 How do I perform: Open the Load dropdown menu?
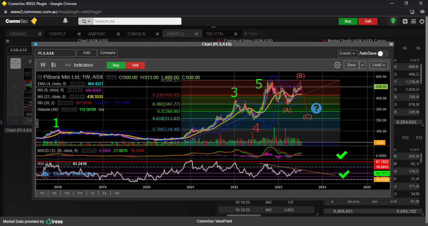379,65
